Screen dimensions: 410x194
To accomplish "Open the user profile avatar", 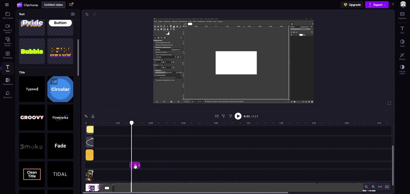I will pos(403,5).
